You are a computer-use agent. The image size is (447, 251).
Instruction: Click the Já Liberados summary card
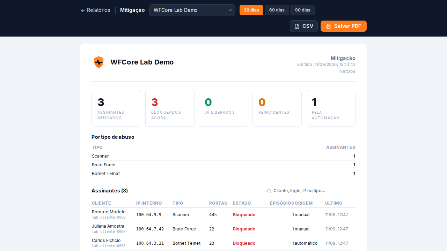(x=223, y=108)
